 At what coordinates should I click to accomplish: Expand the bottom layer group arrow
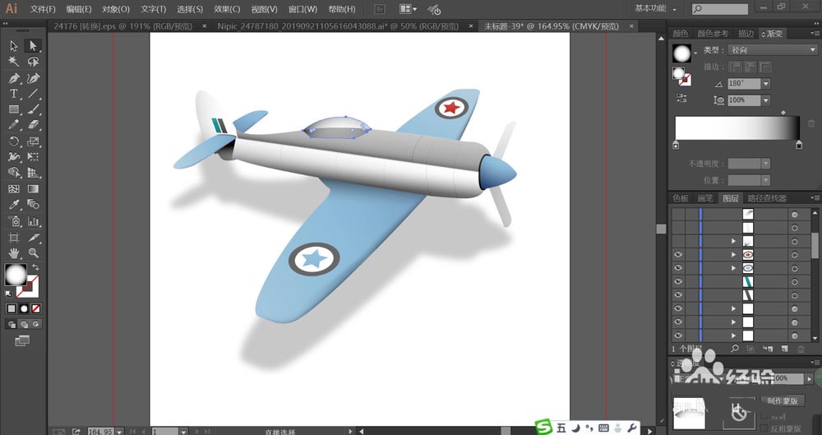[733, 336]
